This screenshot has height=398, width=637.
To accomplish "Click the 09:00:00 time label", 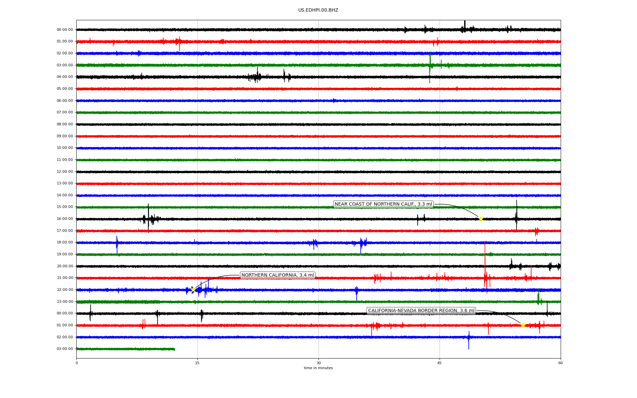I will click(65, 136).
